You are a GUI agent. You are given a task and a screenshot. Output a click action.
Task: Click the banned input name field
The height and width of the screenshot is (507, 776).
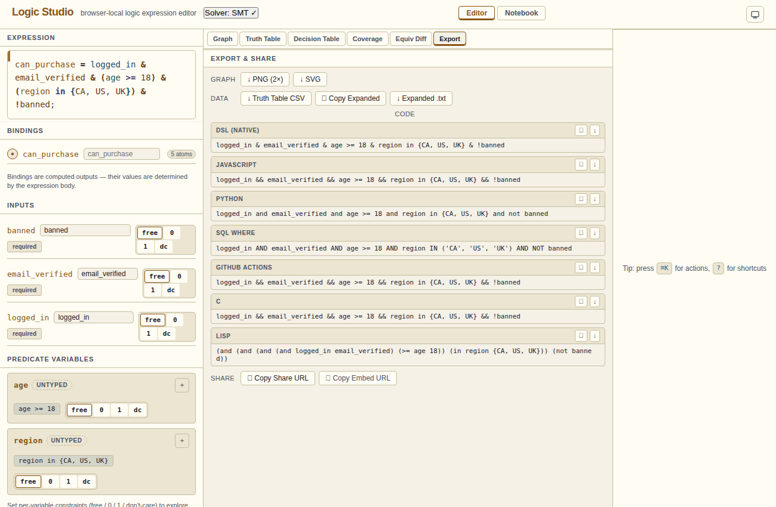85,230
